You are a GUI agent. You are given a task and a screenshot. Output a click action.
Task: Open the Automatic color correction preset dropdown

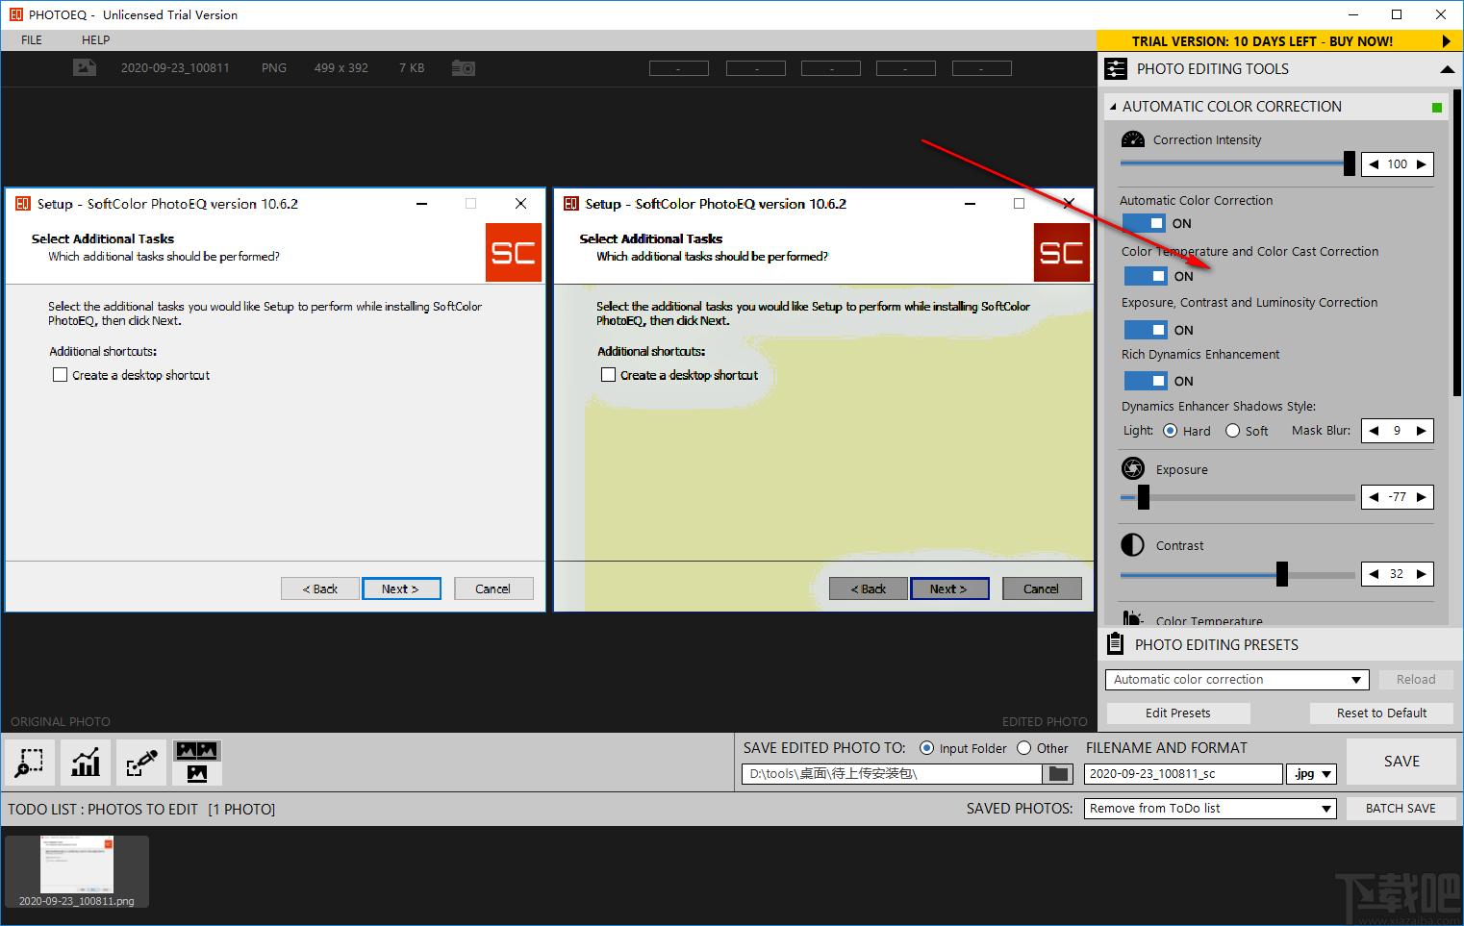tap(1237, 680)
